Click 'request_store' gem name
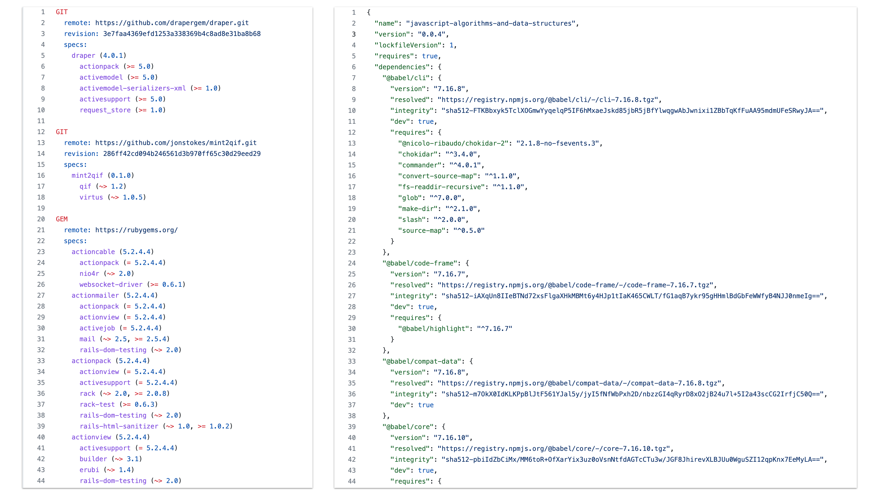 click(105, 110)
